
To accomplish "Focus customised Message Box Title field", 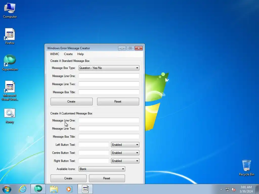I will click(109, 137).
